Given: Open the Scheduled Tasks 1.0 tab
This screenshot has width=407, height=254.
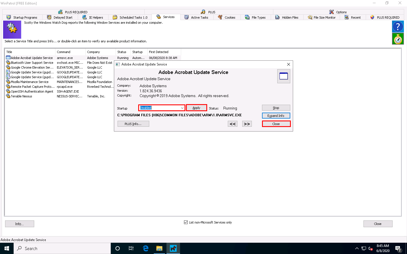Looking at the screenshot, I should click(x=130, y=17).
